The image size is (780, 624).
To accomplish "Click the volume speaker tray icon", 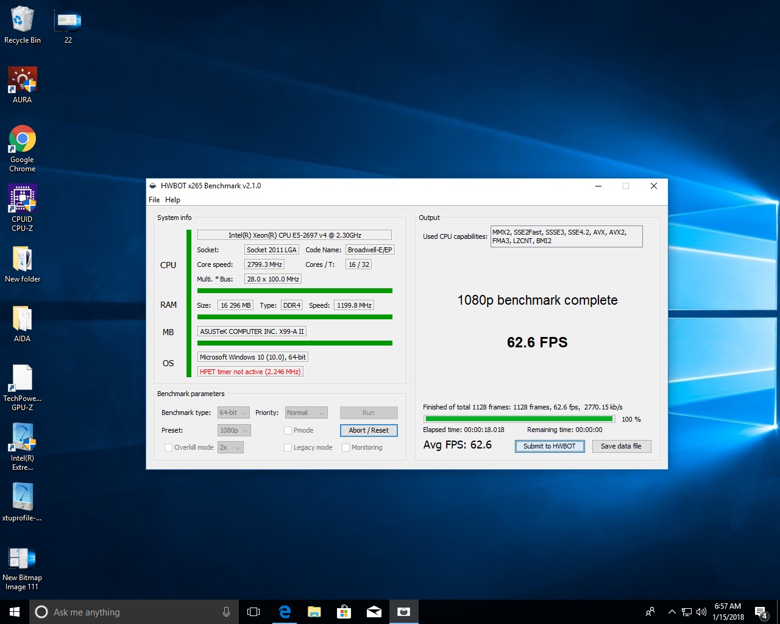I will pyautogui.click(x=701, y=612).
